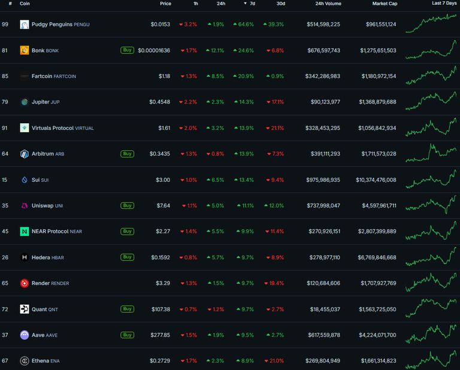Click the Bonk price $0.00001636
This screenshot has width=460, height=370.
click(x=154, y=50)
